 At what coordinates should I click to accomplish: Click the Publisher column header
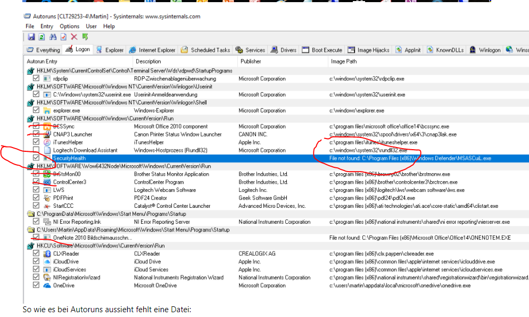click(x=283, y=61)
